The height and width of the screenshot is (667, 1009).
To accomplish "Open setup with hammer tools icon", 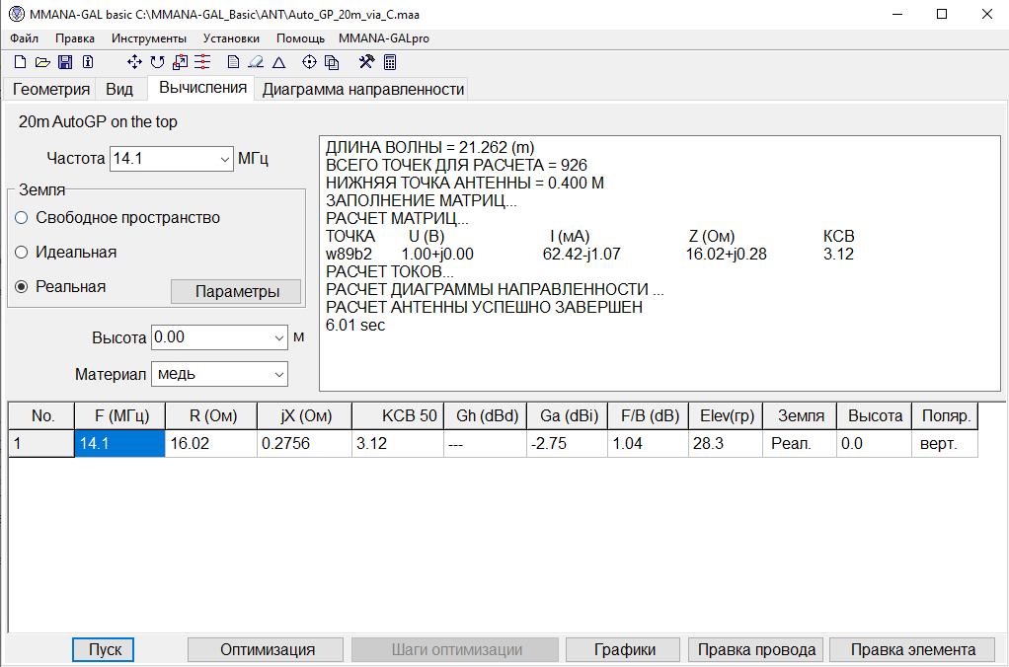I will pos(367,62).
